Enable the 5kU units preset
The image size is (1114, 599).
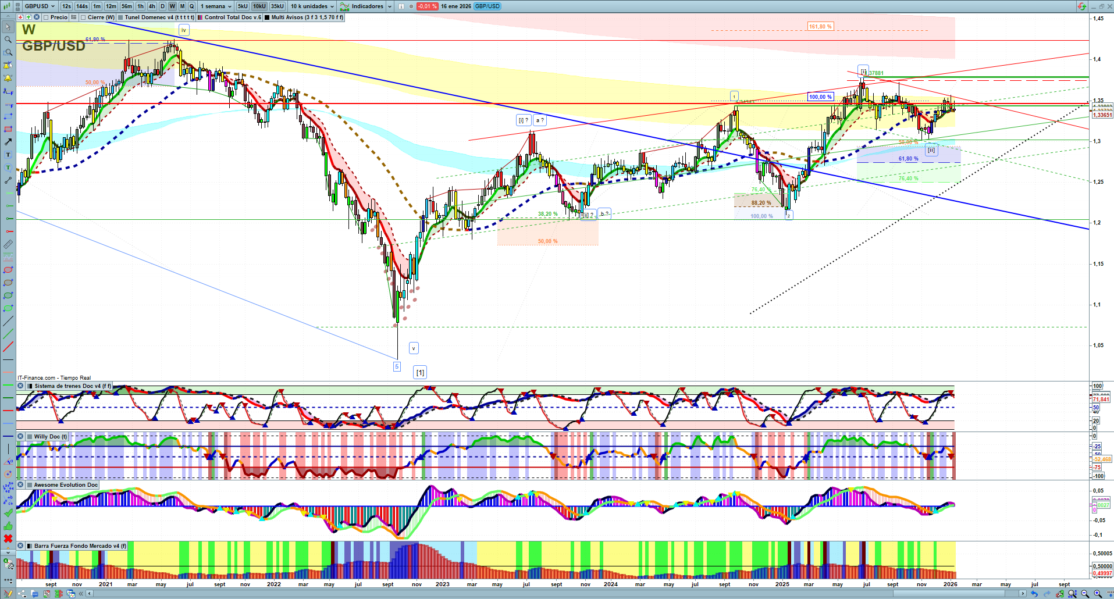(243, 6)
